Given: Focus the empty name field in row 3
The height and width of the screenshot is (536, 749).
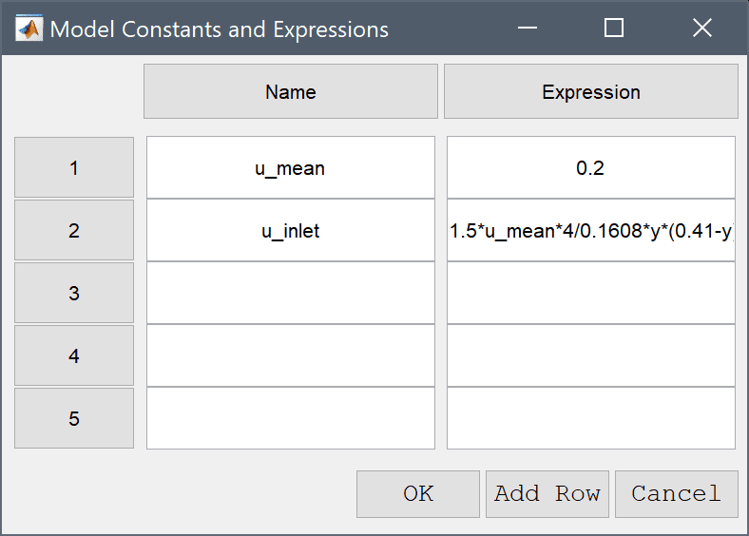Looking at the screenshot, I should (x=291, y=293).
